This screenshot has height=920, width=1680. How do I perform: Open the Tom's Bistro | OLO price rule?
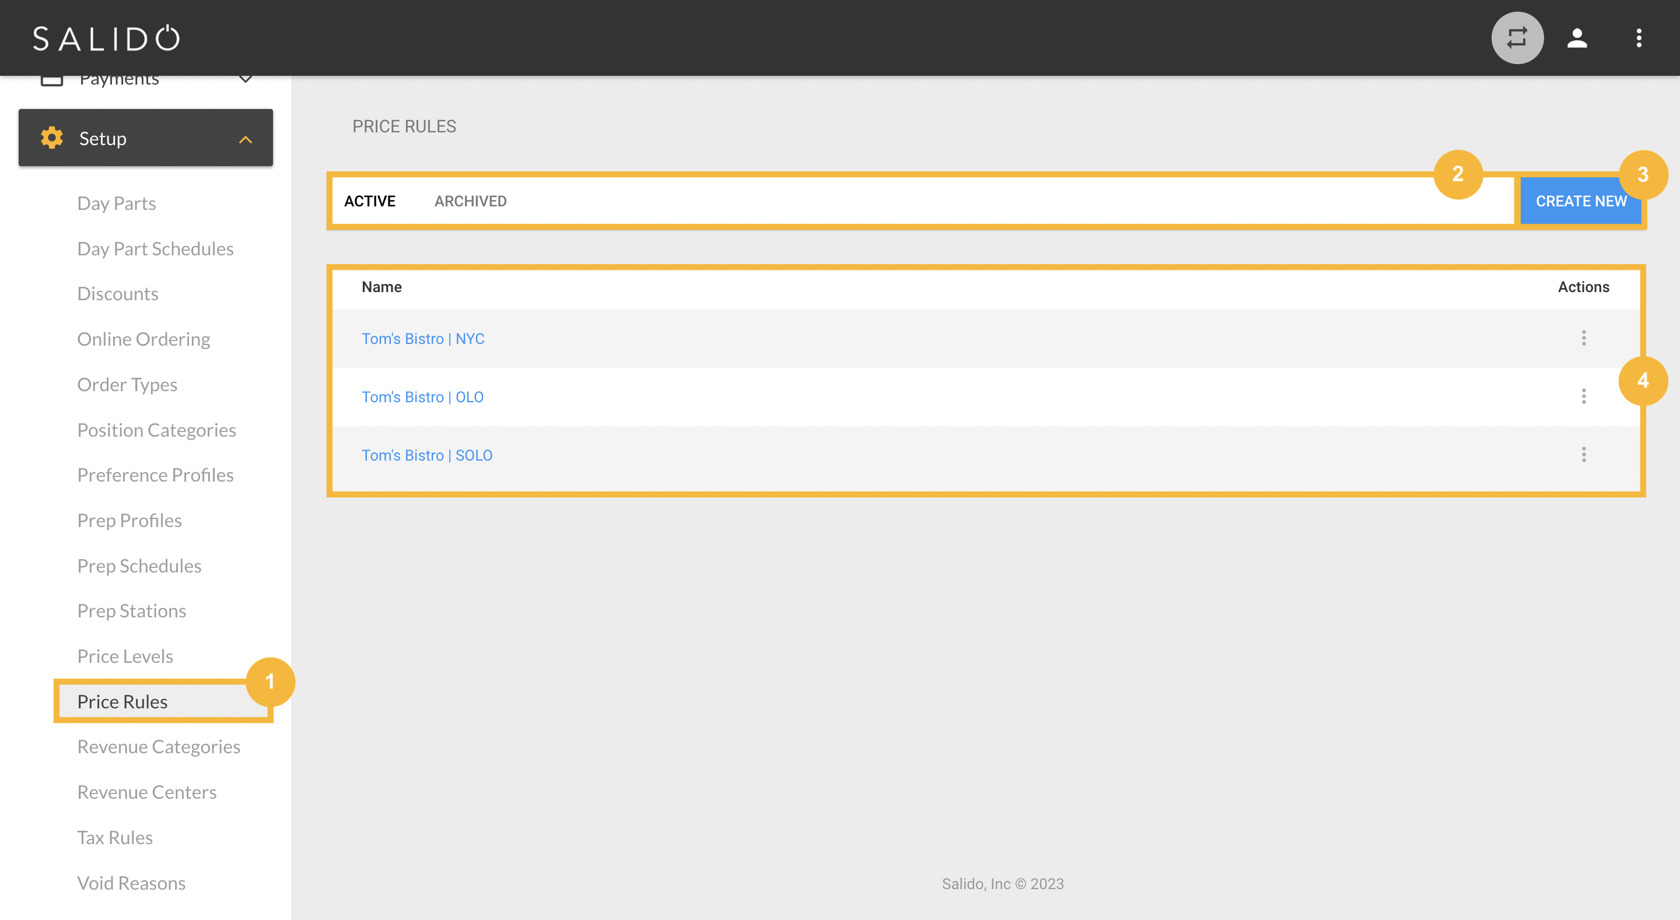click(422, 396)
